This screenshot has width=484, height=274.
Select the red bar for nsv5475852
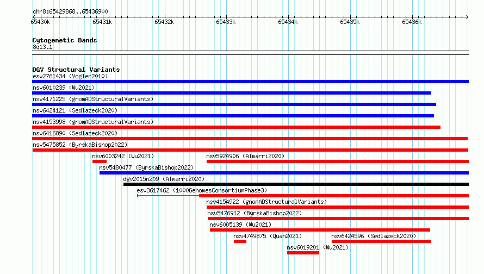250,150
